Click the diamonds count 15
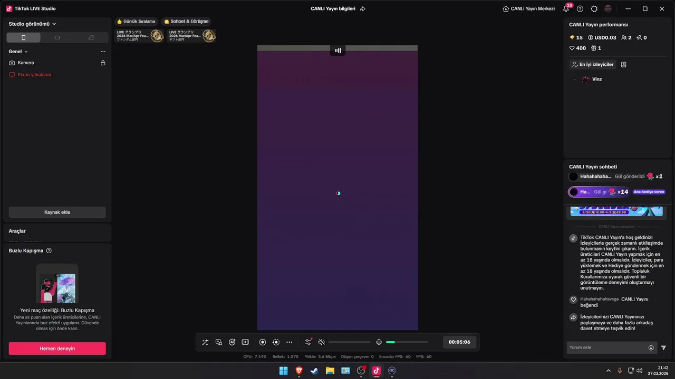The height and width of the screenshot is (379, 675). point(576,37)
